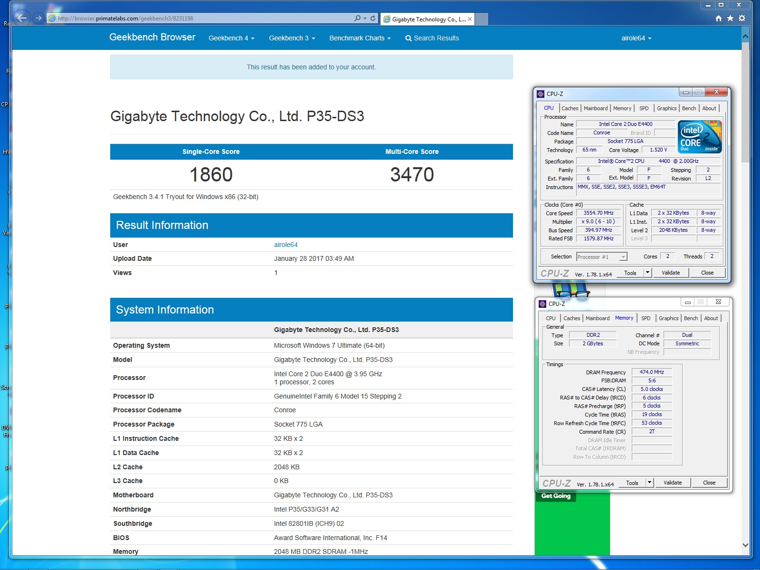Click the DRAM Frequency 474.0 MHz field
Viewport: 760px width, 570px height.
[652, 372]
